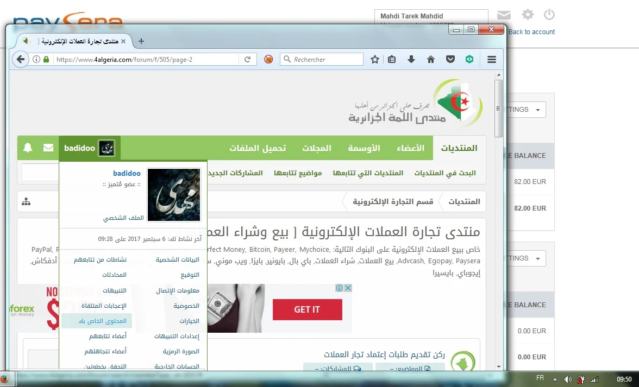Open forum notifications bell icon
The image size is (639, 387).
click(28, 148)
